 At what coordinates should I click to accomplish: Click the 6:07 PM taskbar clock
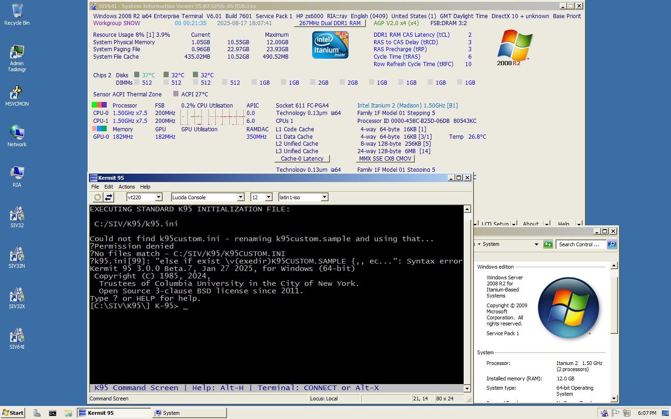point(647,413)
